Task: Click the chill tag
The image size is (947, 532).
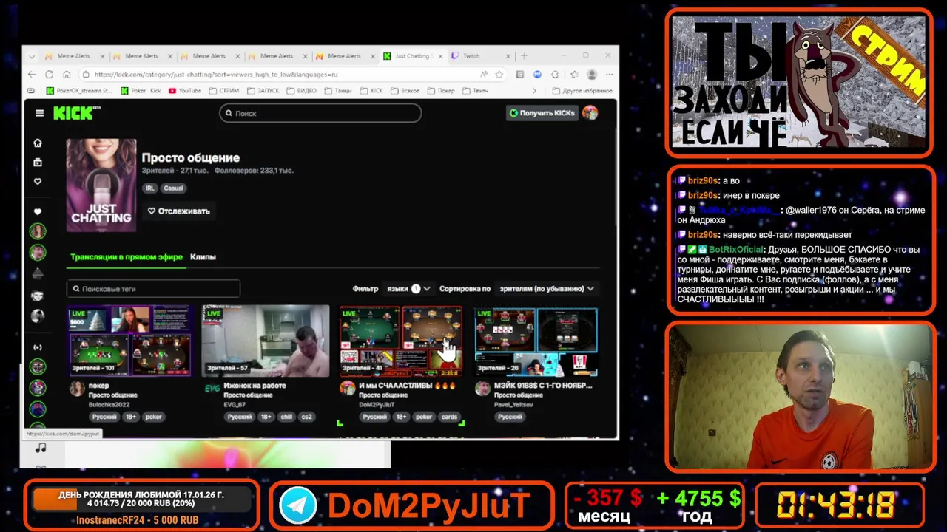Action: click(x=286, y=417)
